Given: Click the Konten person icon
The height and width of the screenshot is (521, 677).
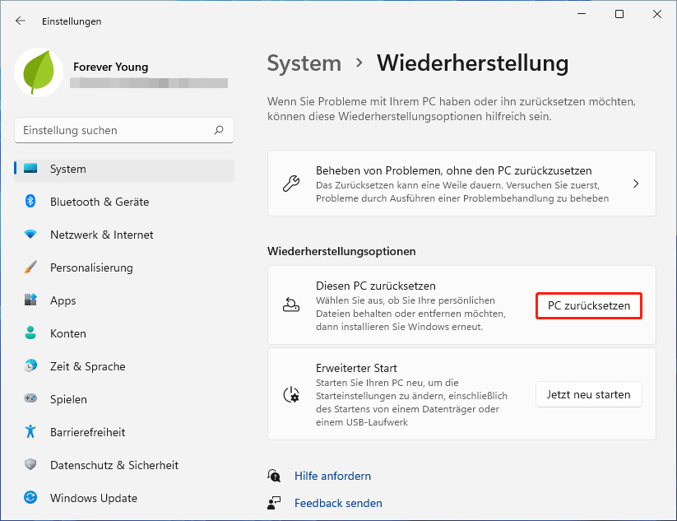Looking at the screenshot, I should pos(30,333).
